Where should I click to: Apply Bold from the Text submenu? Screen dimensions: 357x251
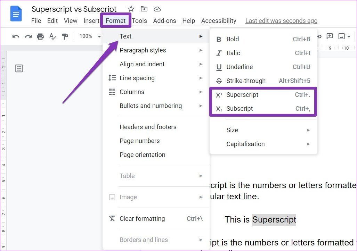(x=263, y=39)
